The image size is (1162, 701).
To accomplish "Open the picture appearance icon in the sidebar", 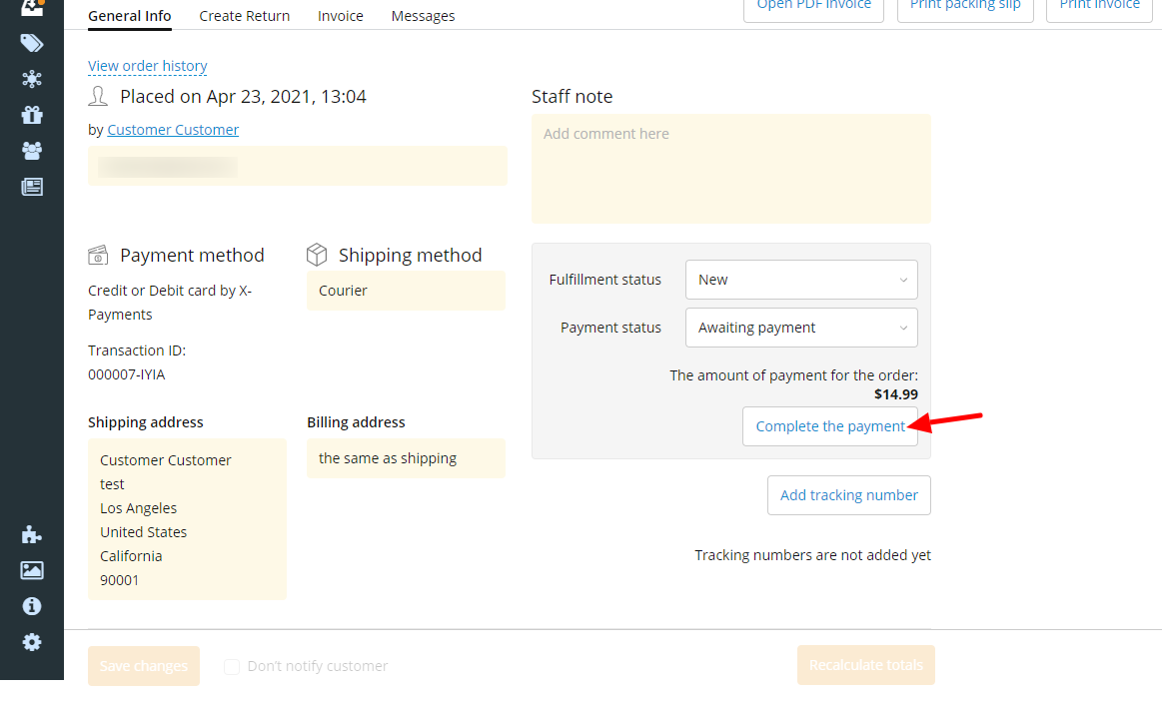I will [x=31, y=570].
